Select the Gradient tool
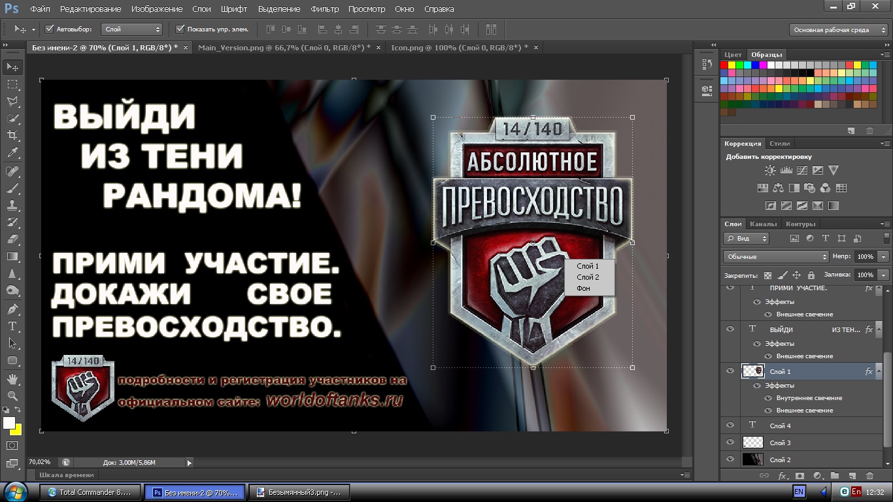The height and width of the screenshot is (502, 893). coord(12,257)
